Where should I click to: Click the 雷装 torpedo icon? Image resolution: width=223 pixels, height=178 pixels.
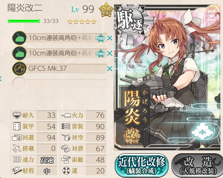click(66, 126)
